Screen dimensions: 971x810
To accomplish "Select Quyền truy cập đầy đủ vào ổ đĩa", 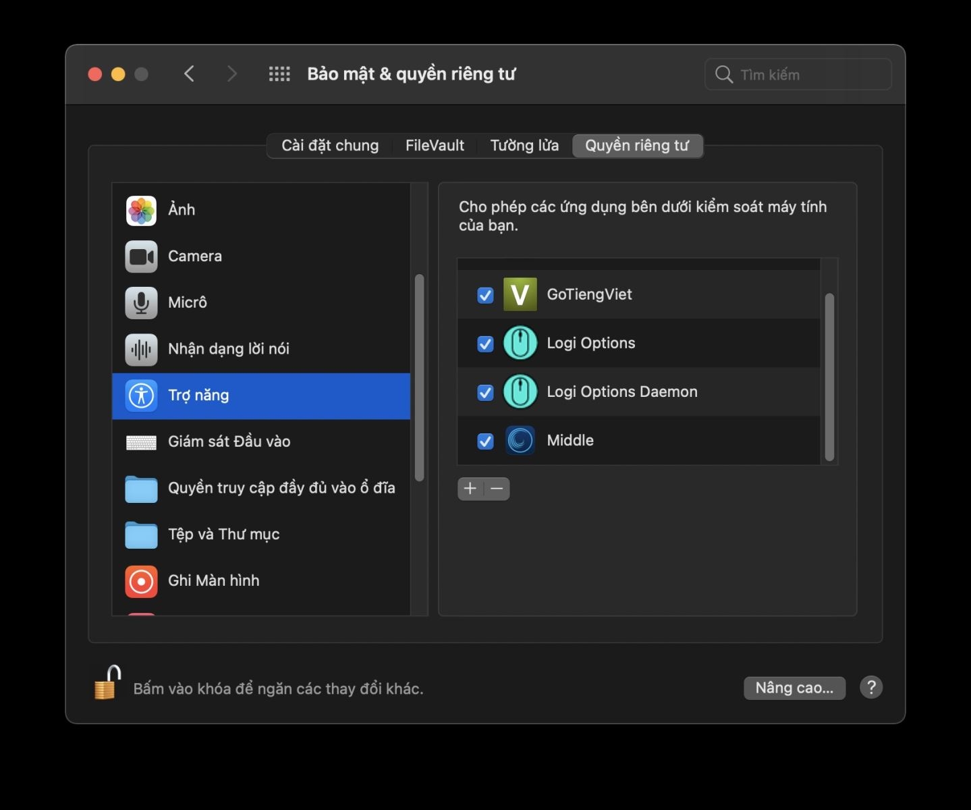I will 261,489.
